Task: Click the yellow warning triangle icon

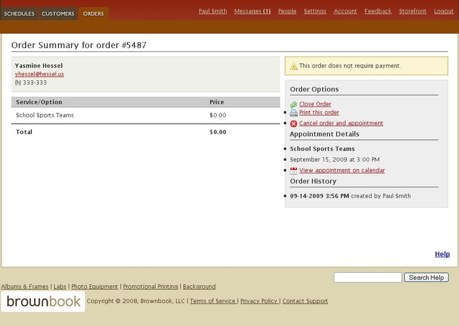Action: (x=293, y=66)
